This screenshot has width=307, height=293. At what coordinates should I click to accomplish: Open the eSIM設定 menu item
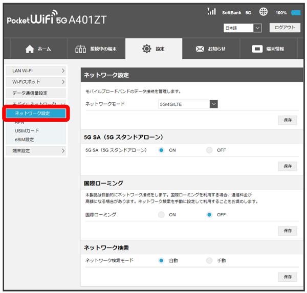[x=25, y=140]
